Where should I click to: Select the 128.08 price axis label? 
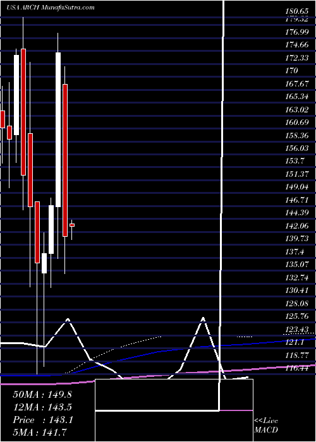pyautogui.click(x=297, y=304)
